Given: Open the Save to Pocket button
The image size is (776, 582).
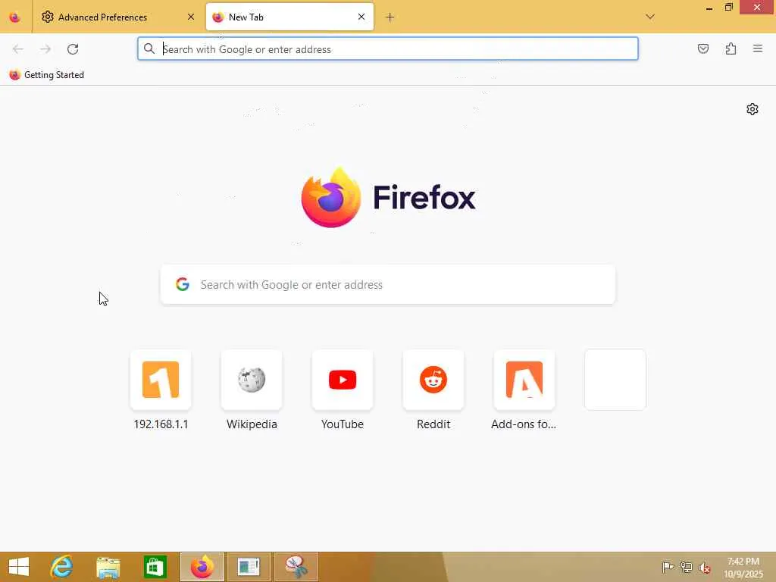Looking at the screenshot, I should pyautogui.click(x=703, y=48).
